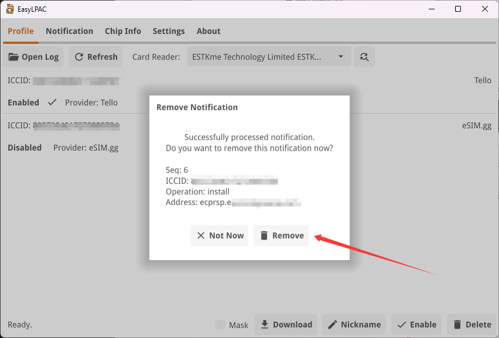499x338 pixels.
Task: Click the pencil icon for Nickname
Action: pyautogui.click(x=333, y=325)
